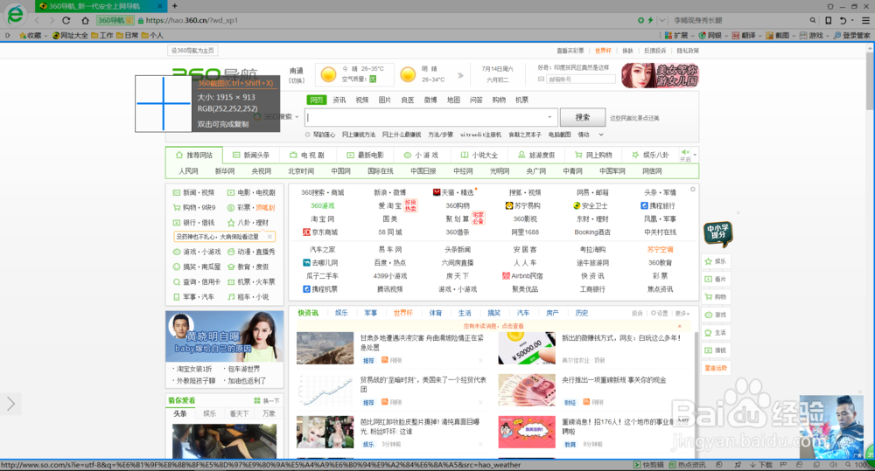875x471 pixels.
Task: Open the skin shirt icon in title bar
Action: pos(830,6)
